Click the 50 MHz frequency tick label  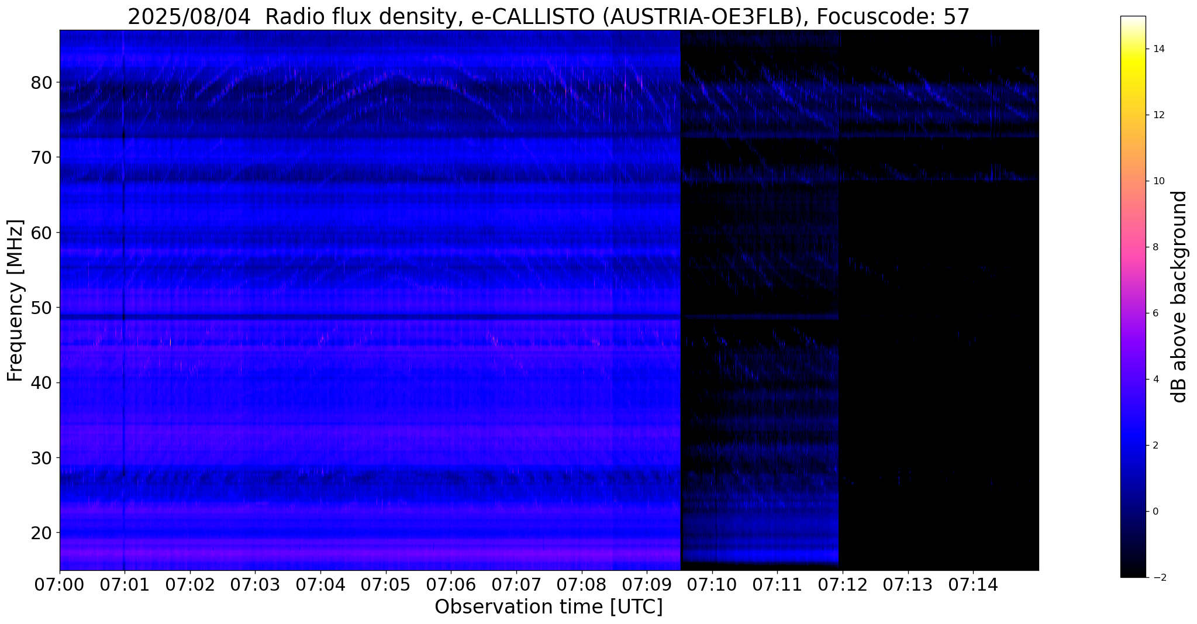pyautogui.click(x=42, y=307)
